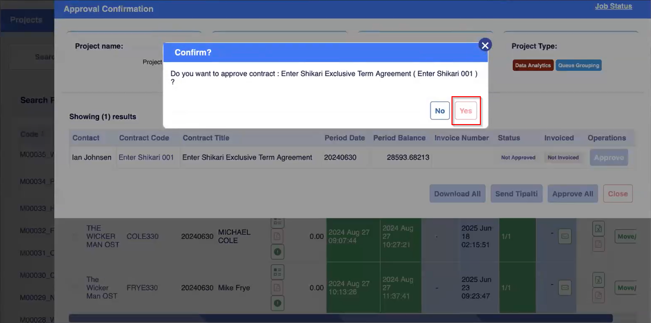Click list details icon in Mike Frye row
651x323 pixels.
[x=277, y=272]
